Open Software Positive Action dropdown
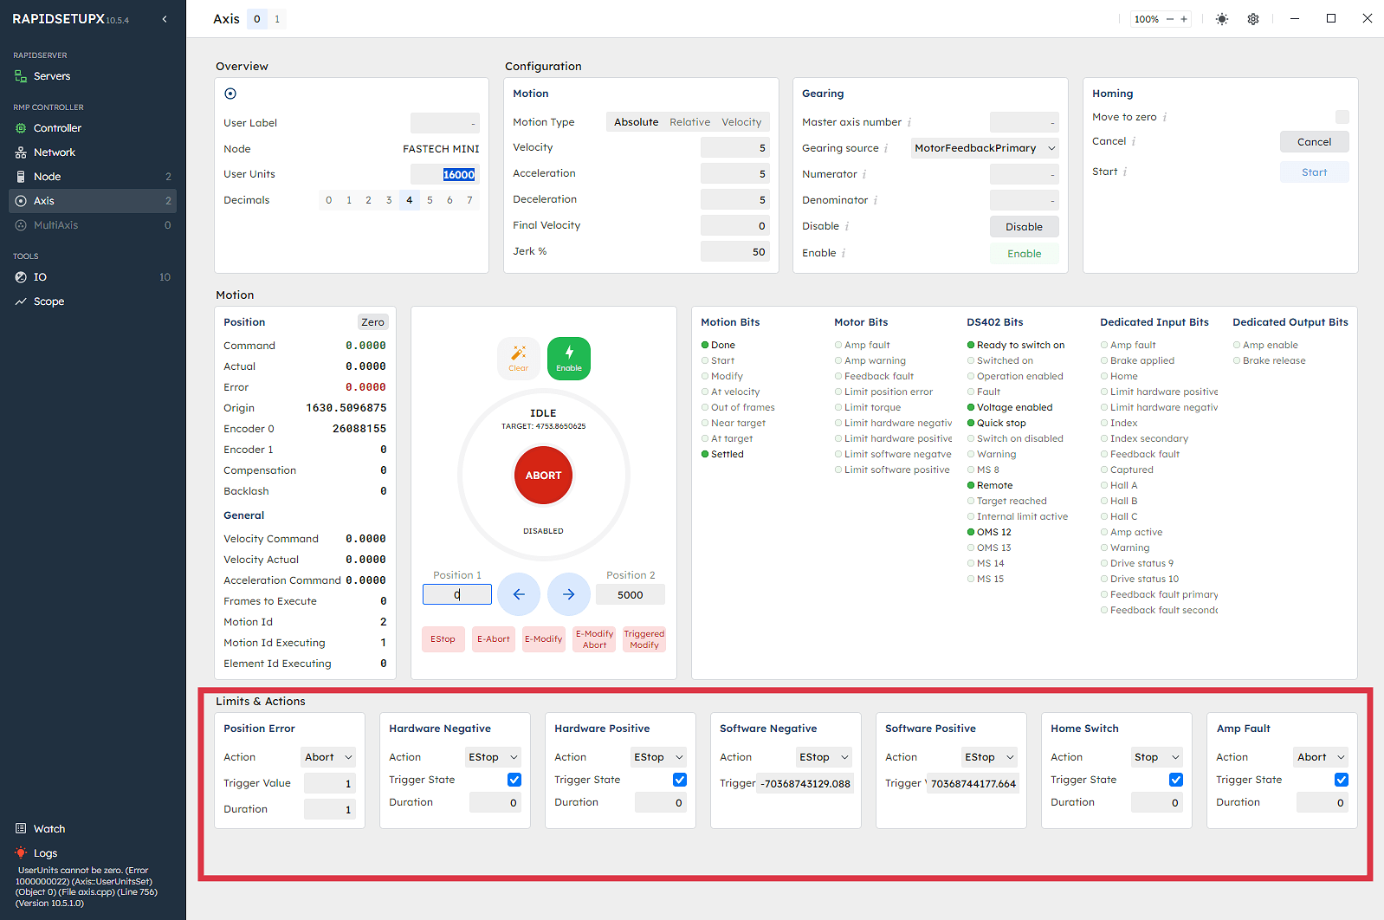1384x920 pixels. point(990,757)
